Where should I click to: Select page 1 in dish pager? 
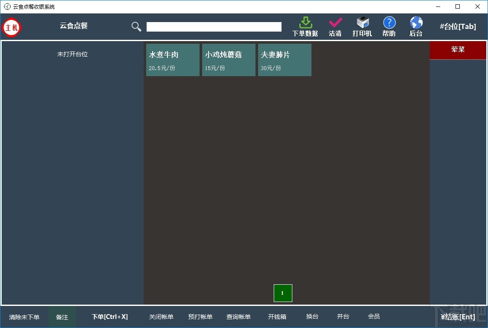pyautogui.click(x=283, y=293)
